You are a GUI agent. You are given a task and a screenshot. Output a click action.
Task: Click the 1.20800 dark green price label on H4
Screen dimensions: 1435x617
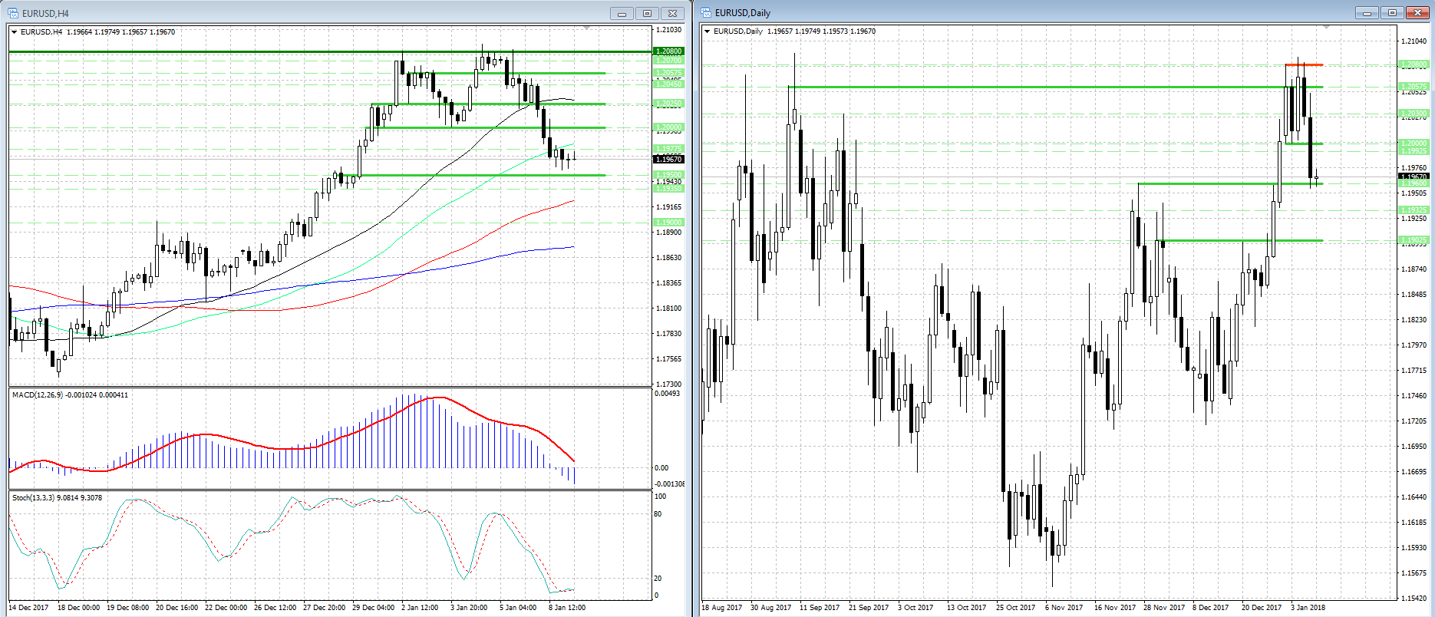(668, 51)
